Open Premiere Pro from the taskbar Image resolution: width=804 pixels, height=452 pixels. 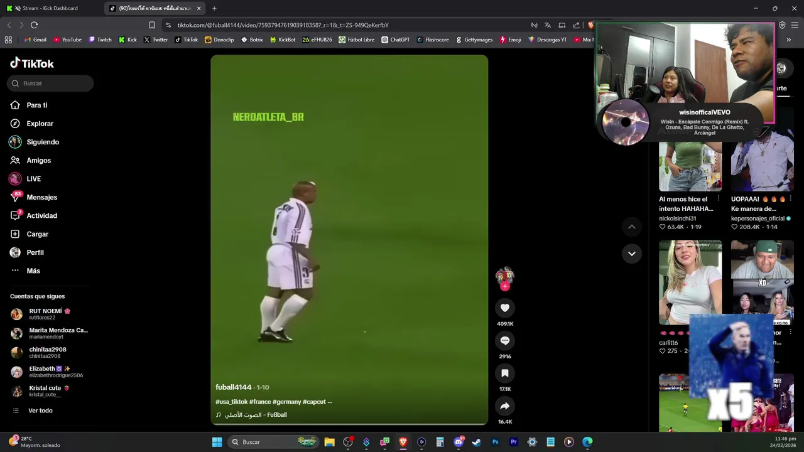click(514, 442)
